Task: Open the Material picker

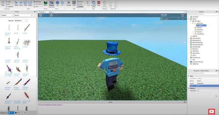Action: tap(69, 3)
